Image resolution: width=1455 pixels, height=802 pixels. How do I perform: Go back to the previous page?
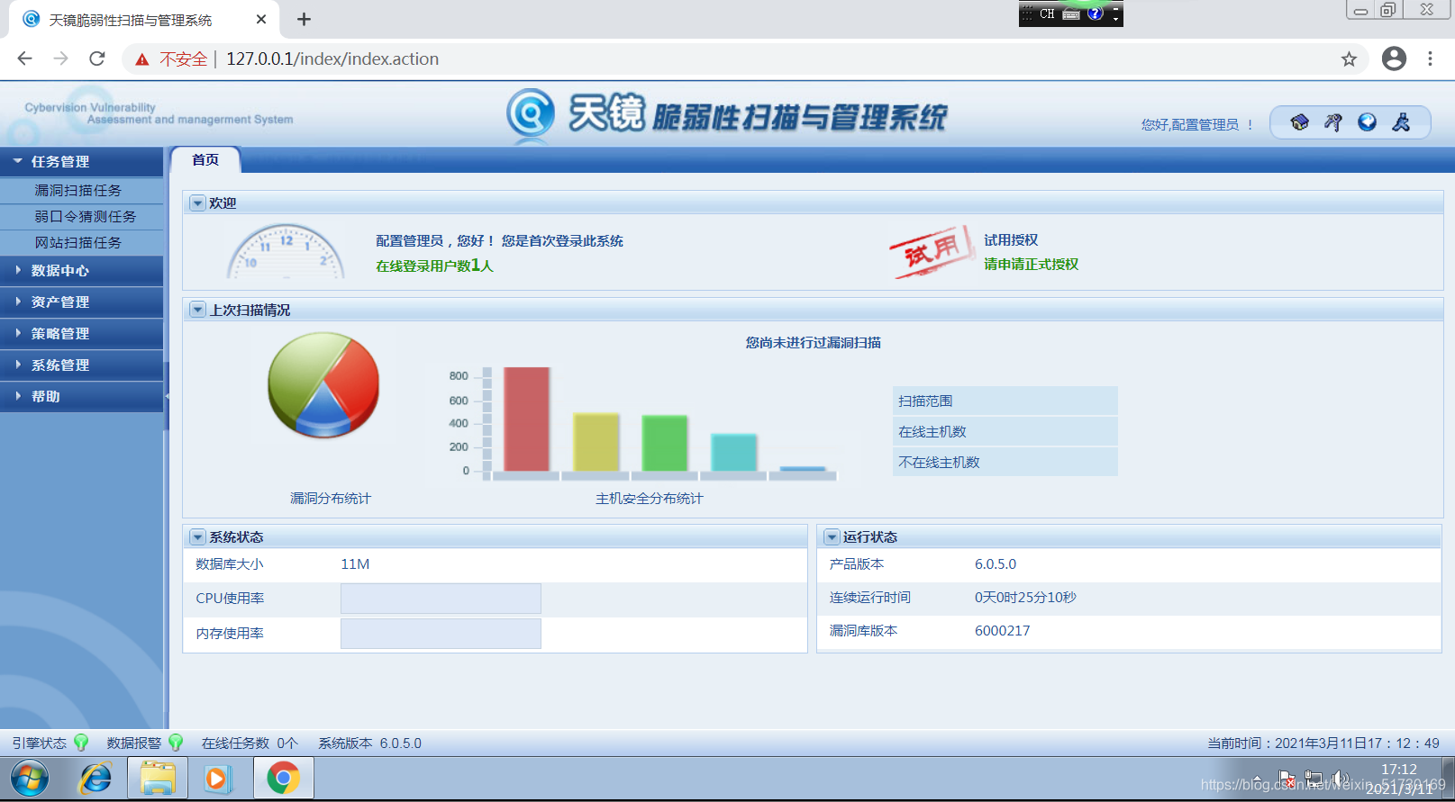point(24,59)
